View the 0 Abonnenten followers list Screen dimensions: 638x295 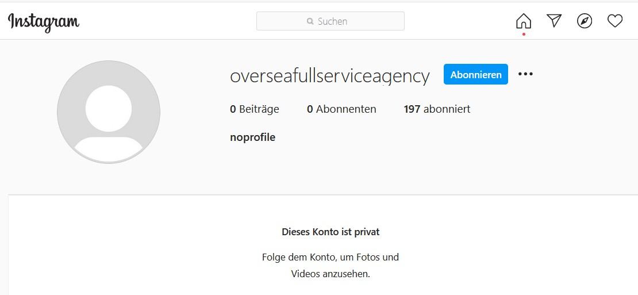341,109
